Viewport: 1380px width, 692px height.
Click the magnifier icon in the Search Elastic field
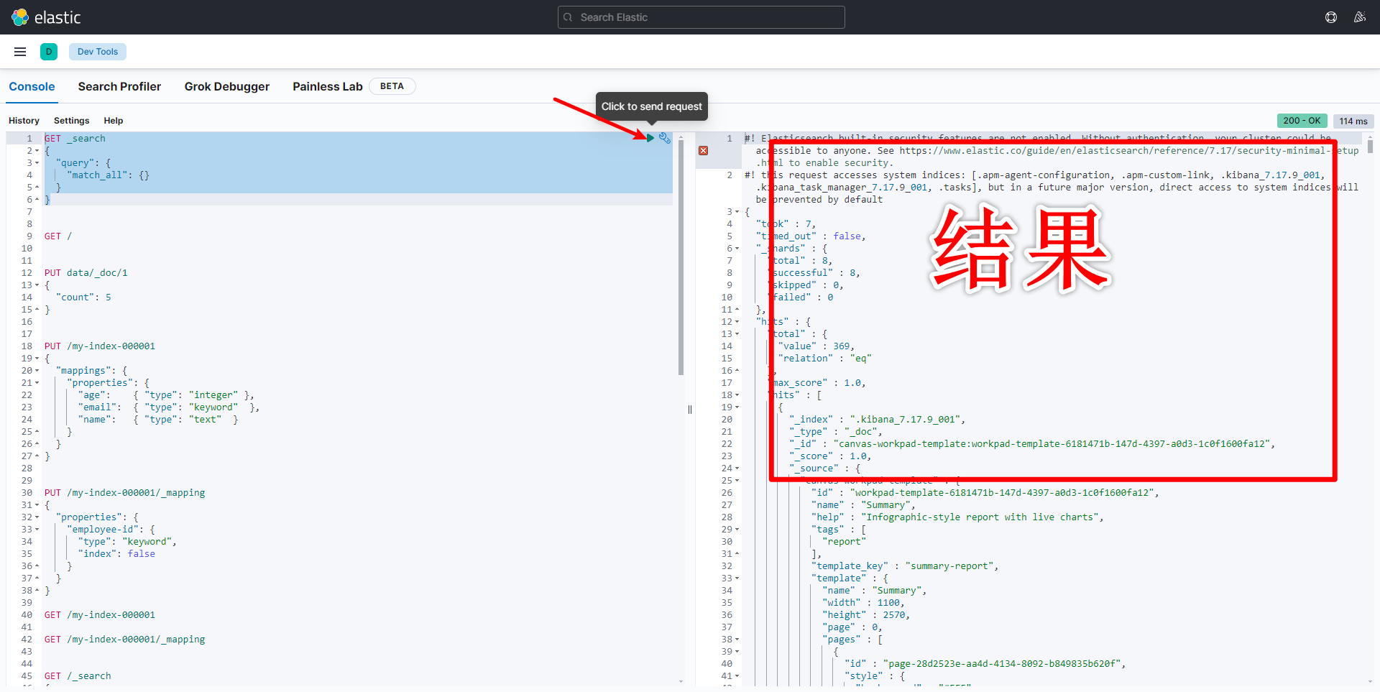tap(568, 17)
